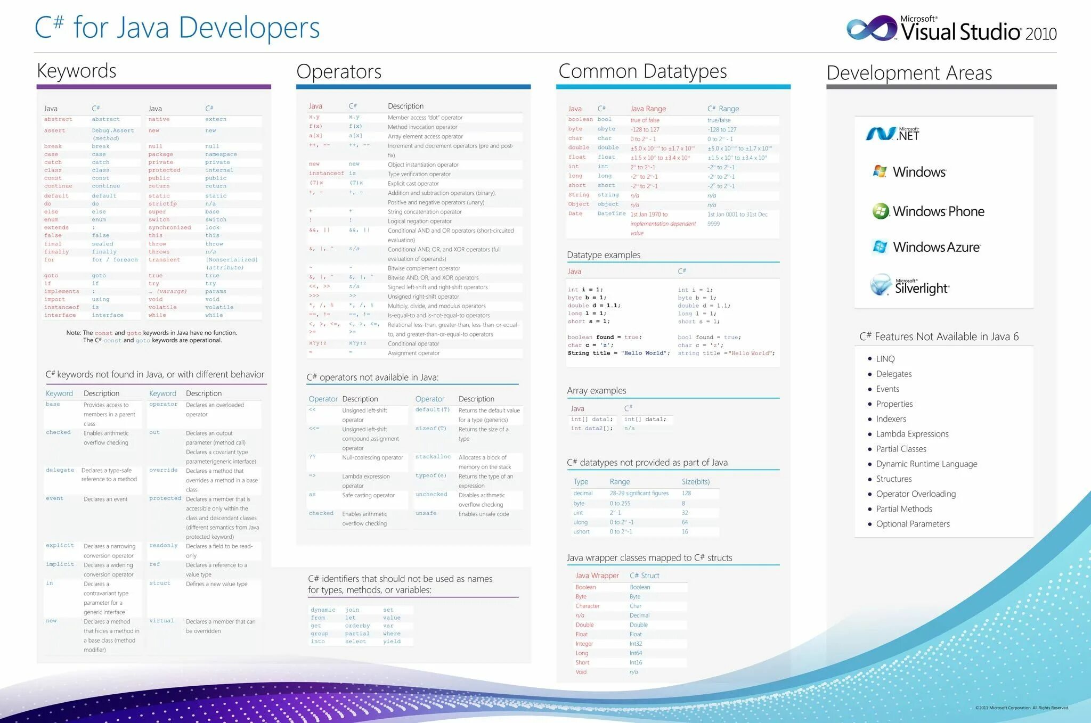Click the 'C# for Java Developers' title
Screen dimensions: 1091x723
tap(177, 28)
